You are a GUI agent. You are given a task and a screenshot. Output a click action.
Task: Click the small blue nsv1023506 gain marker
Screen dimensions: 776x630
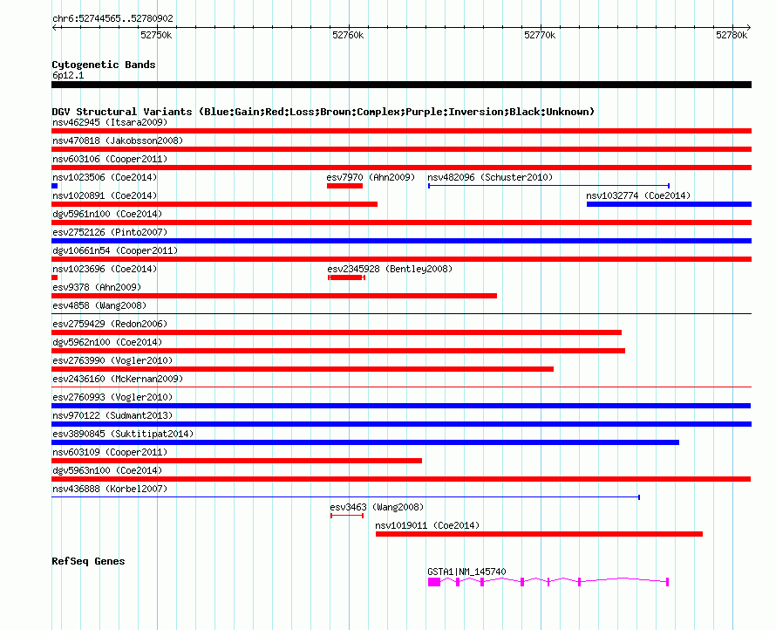click(x=54, y=186)
